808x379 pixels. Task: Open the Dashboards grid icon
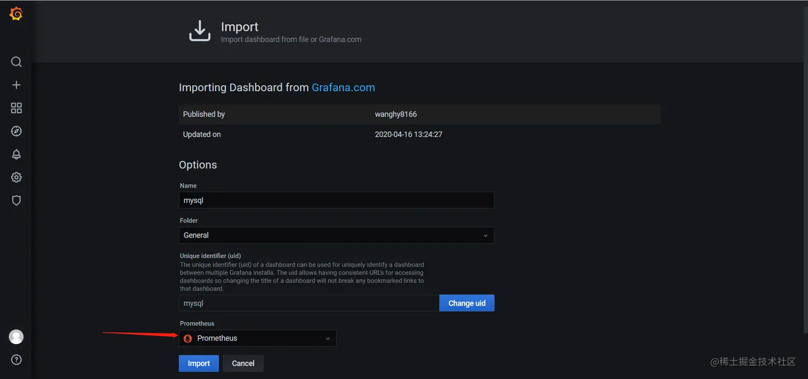(16, 108)
